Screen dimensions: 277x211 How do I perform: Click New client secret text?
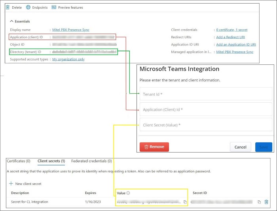click(28, 184)
